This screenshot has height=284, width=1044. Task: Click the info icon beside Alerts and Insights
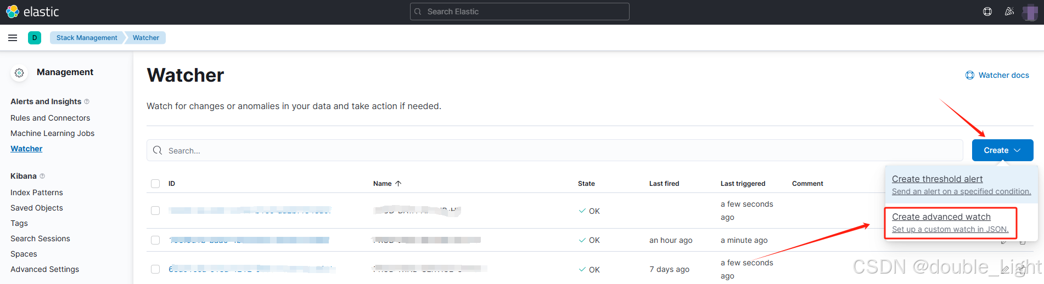coord(87,101)
